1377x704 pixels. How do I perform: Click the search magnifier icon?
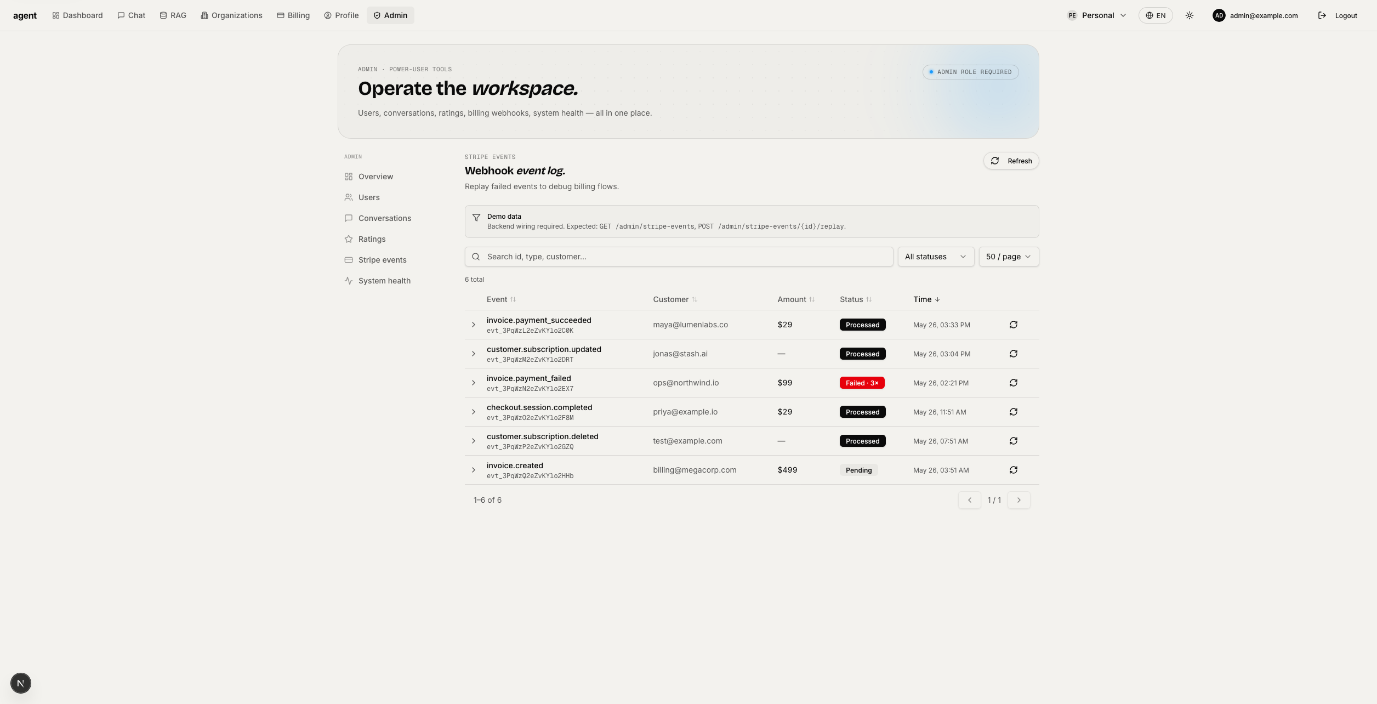click(x=476, y=257)
